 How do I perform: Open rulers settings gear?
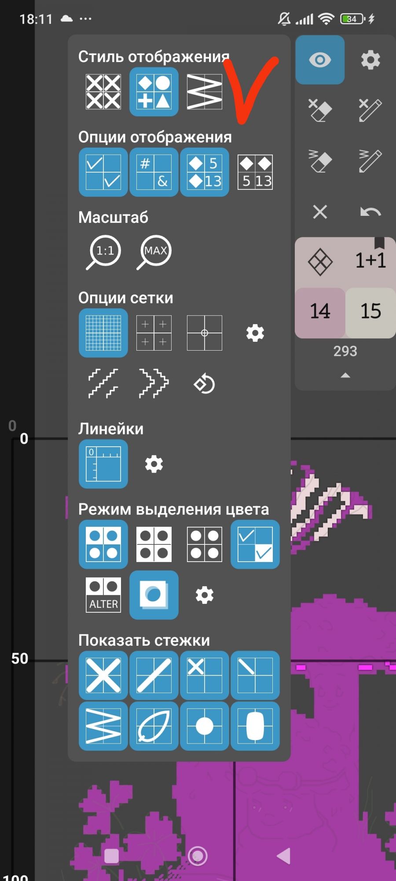154,464
